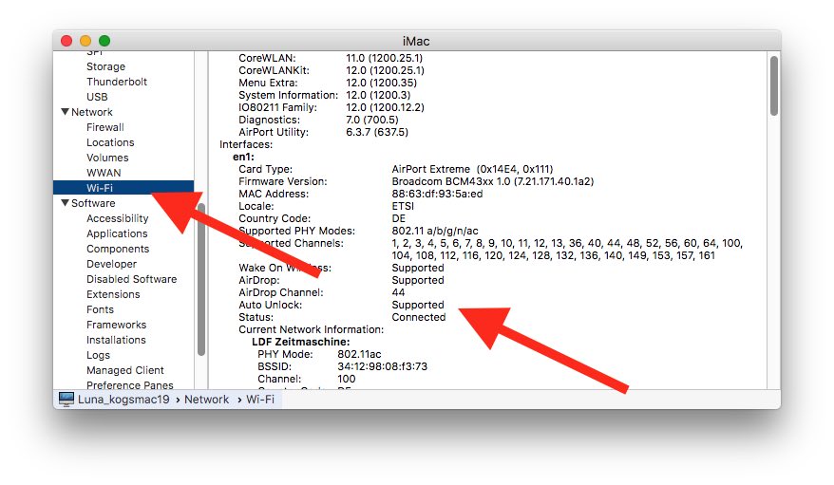Screen dimensions: 834x485
Task: Open Volumes under Network
Action: coord(107,158)
